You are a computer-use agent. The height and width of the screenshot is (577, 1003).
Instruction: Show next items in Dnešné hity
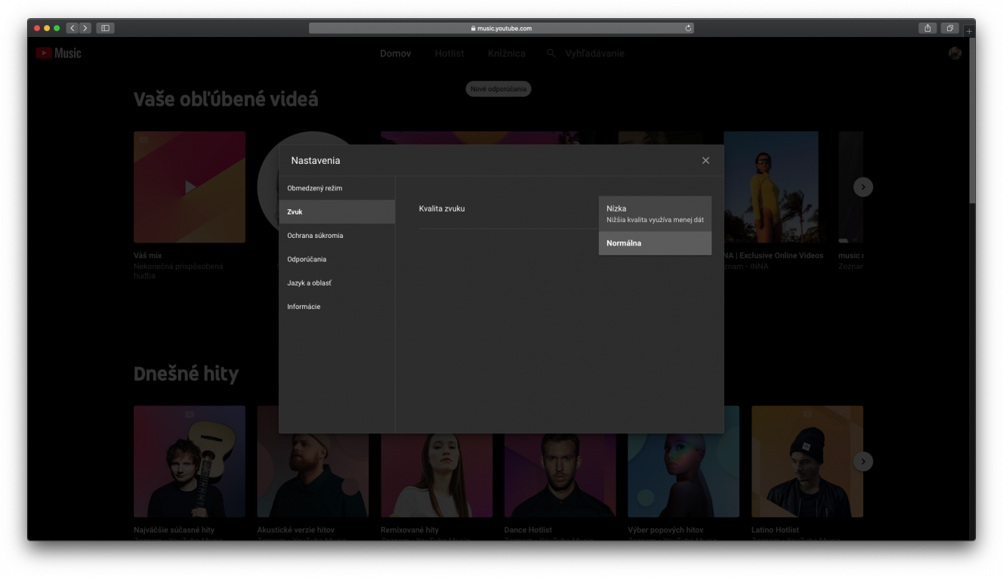(863, 461)
